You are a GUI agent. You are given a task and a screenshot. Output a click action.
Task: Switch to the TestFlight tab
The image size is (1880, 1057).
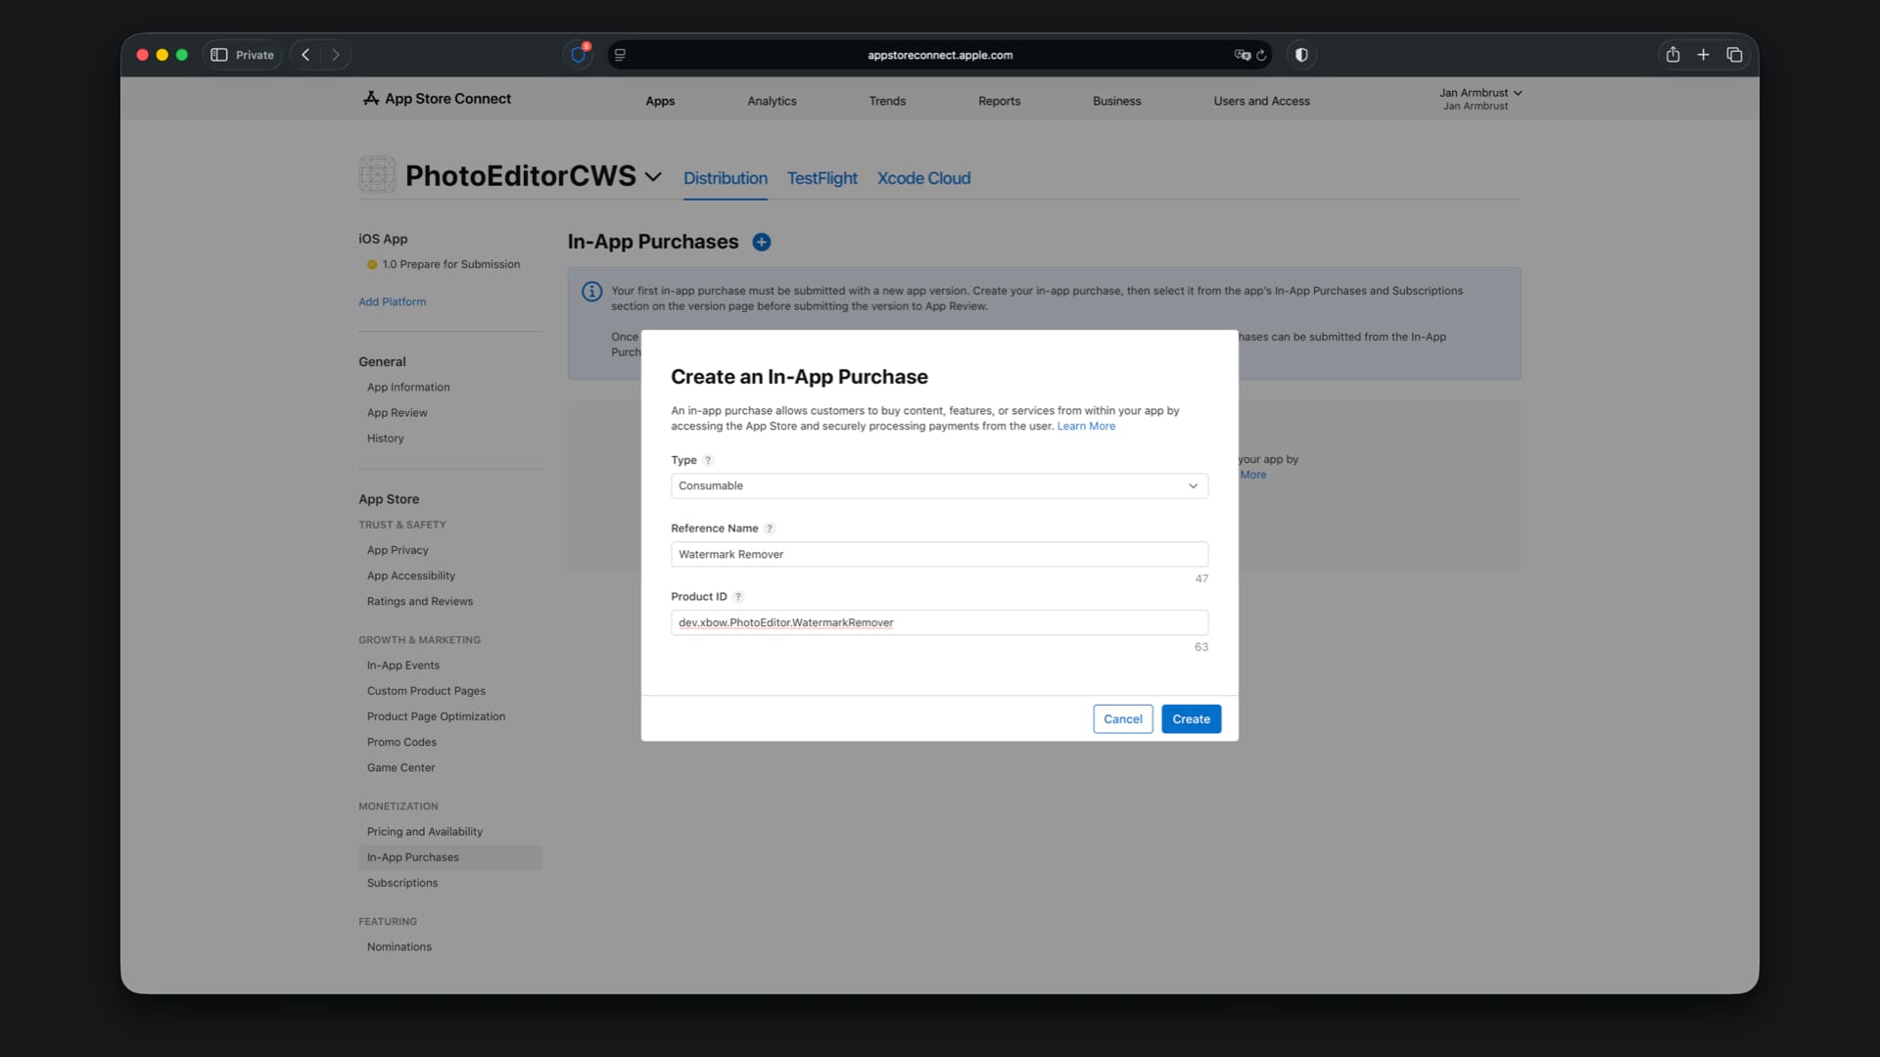click(822, 178)
